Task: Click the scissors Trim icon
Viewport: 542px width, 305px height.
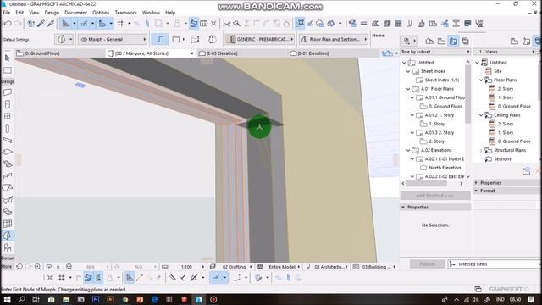Action: tap(227, 24)
